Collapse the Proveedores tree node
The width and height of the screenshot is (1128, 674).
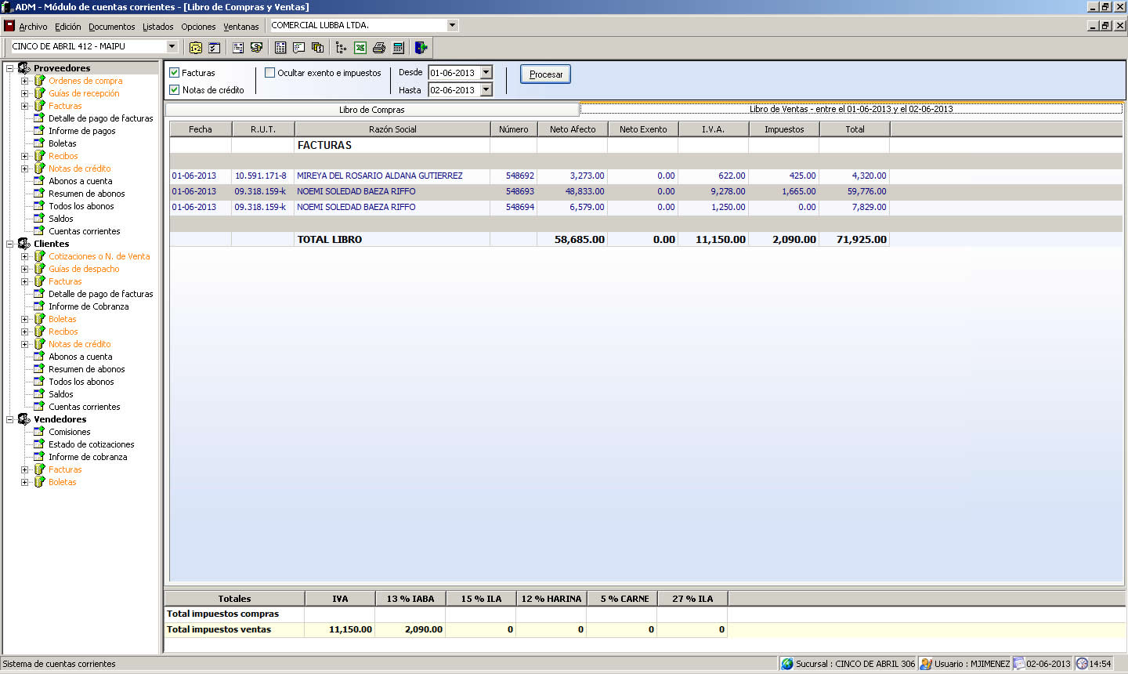[x=10, y=68]
